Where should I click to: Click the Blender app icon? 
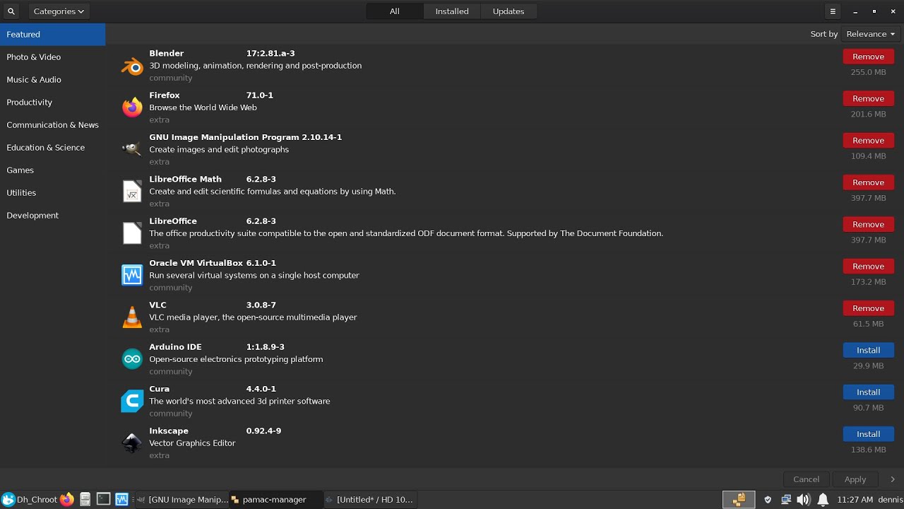click(x=132, y=66)
